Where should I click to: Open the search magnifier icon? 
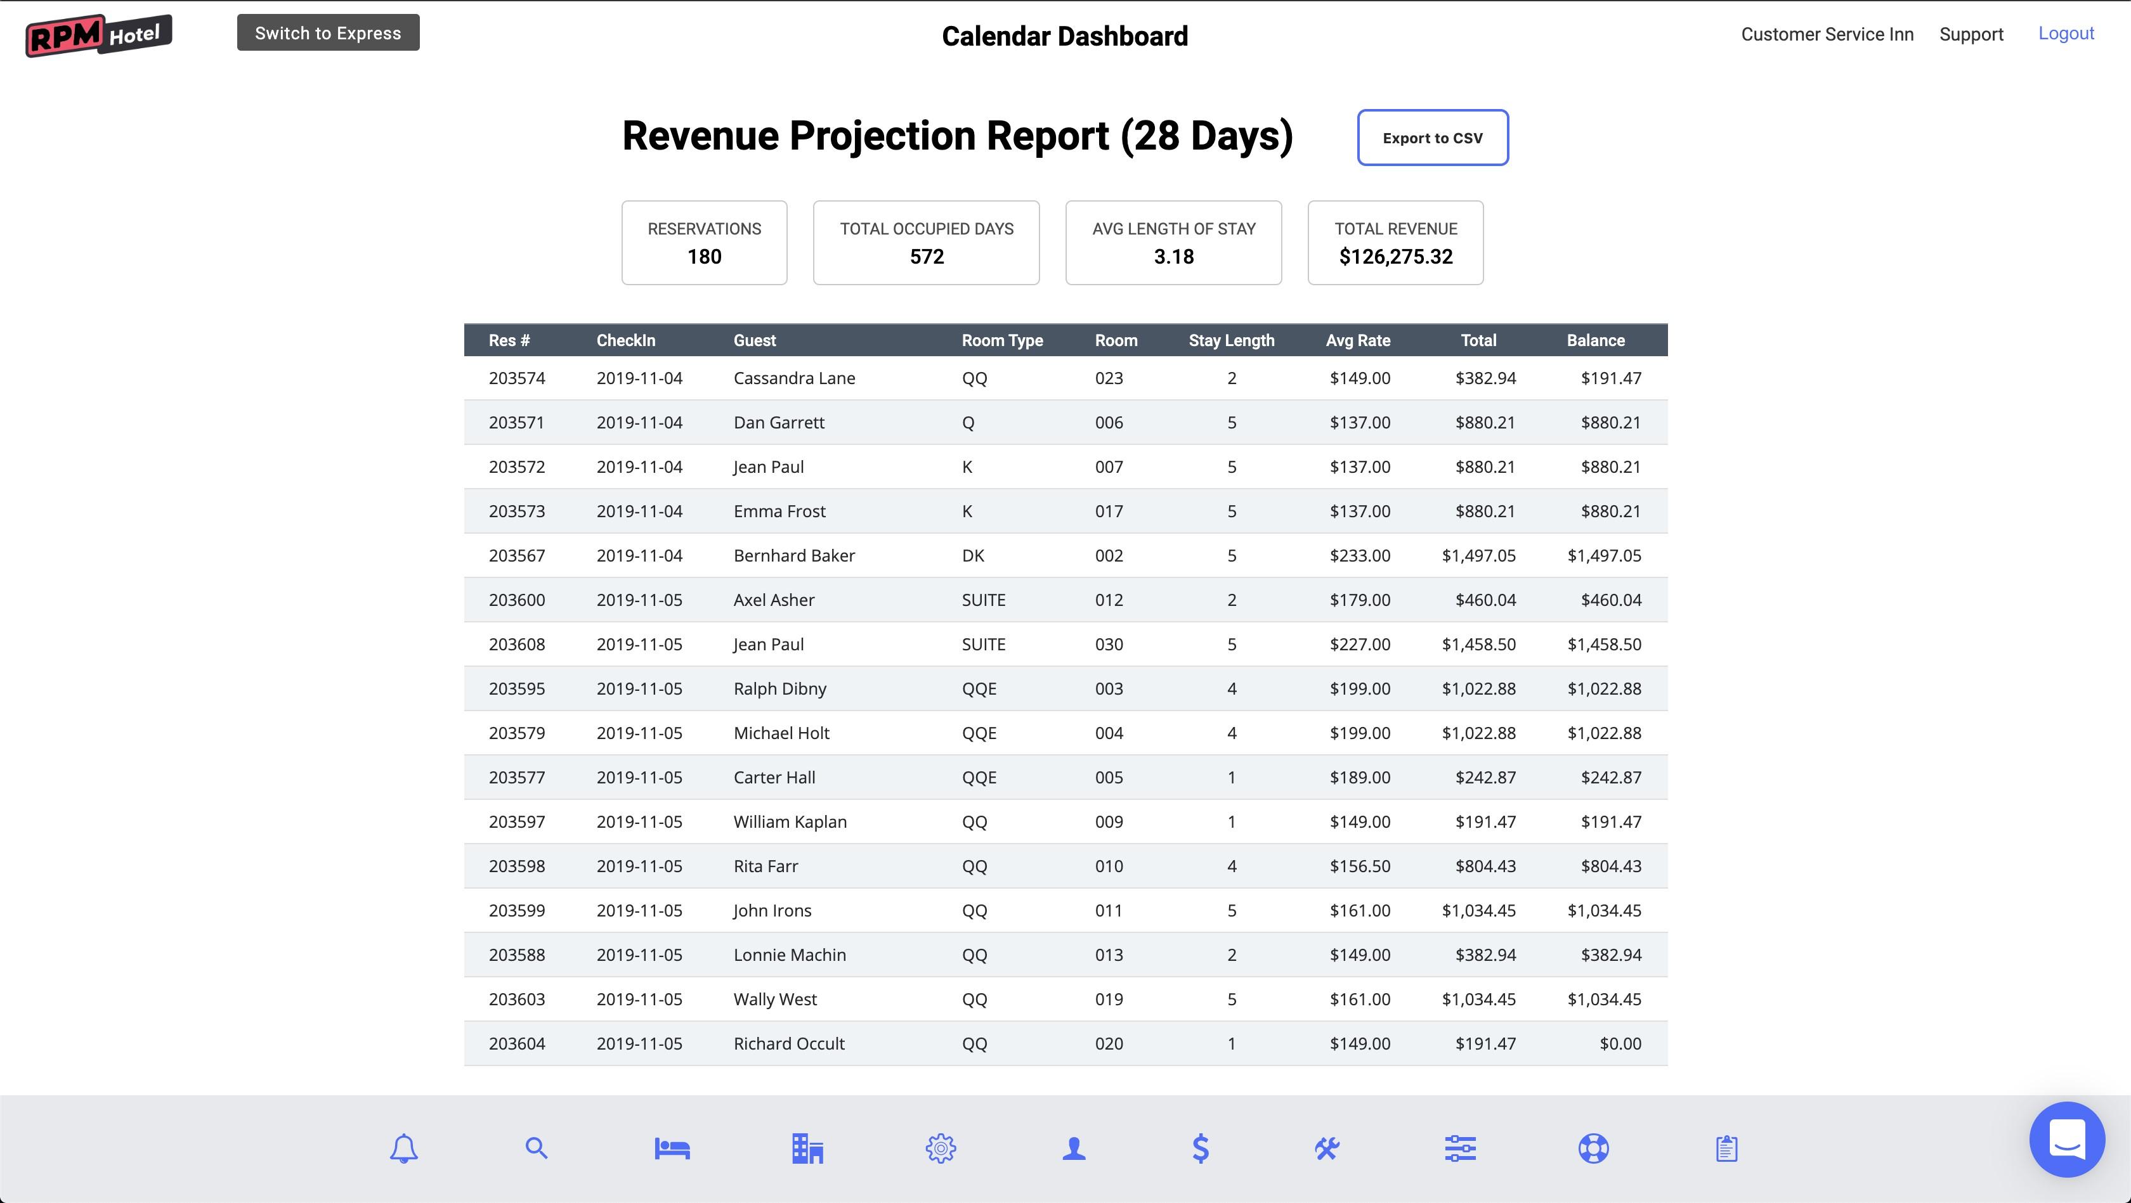(x=536, y=1148)
